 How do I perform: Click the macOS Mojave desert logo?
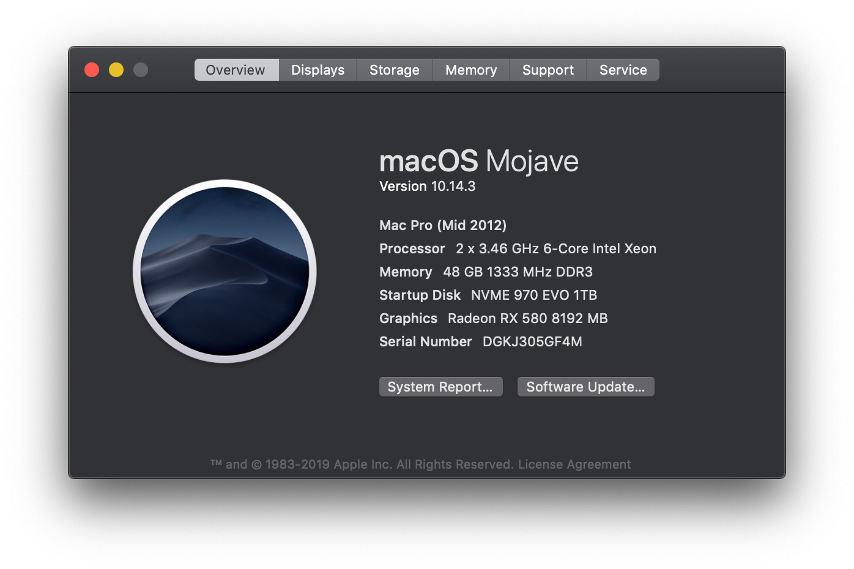click(225, 271)
